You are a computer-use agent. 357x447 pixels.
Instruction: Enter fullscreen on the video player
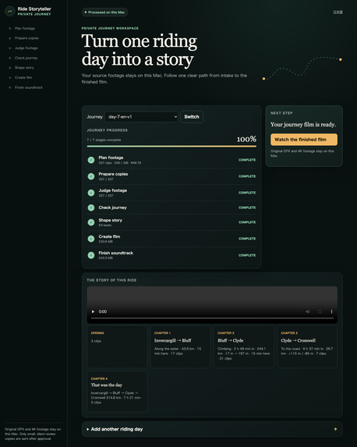(320, 311)
